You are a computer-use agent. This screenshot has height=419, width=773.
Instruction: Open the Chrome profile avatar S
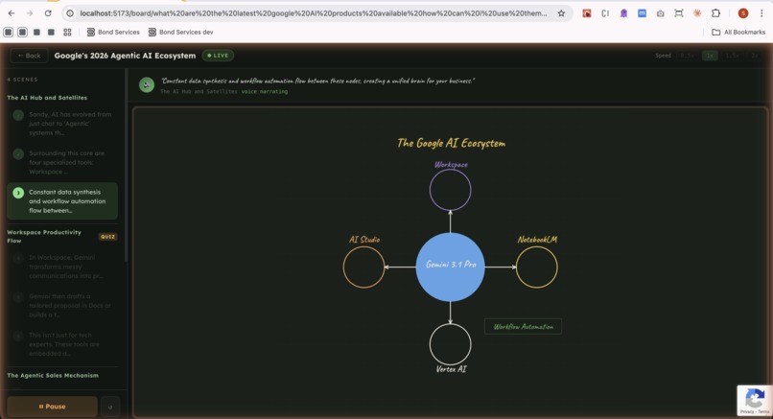tap(743, 13)
